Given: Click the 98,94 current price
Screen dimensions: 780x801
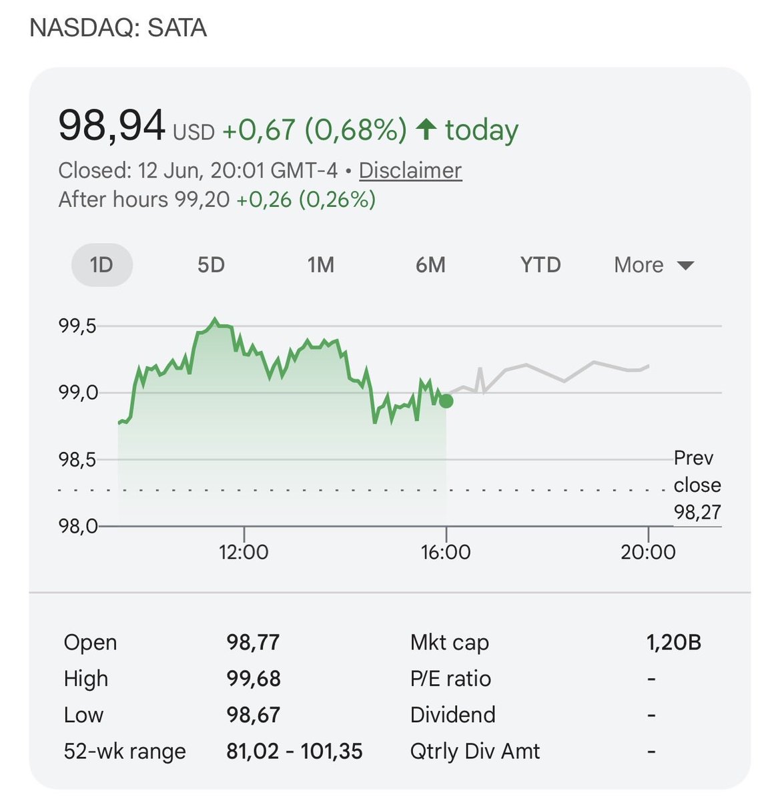Looking at the screenshot, I should (111, 125).
